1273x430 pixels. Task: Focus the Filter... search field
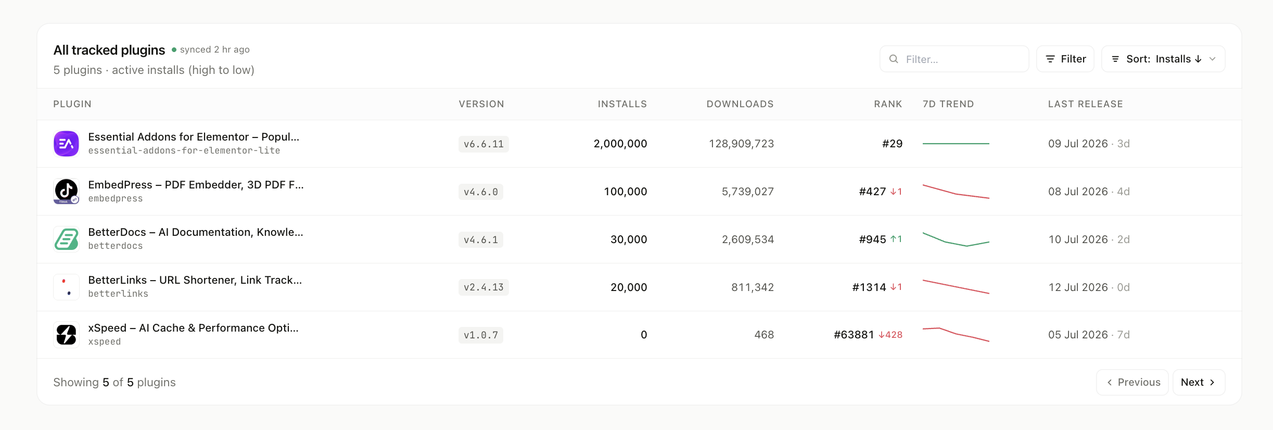tap(954, 59)
